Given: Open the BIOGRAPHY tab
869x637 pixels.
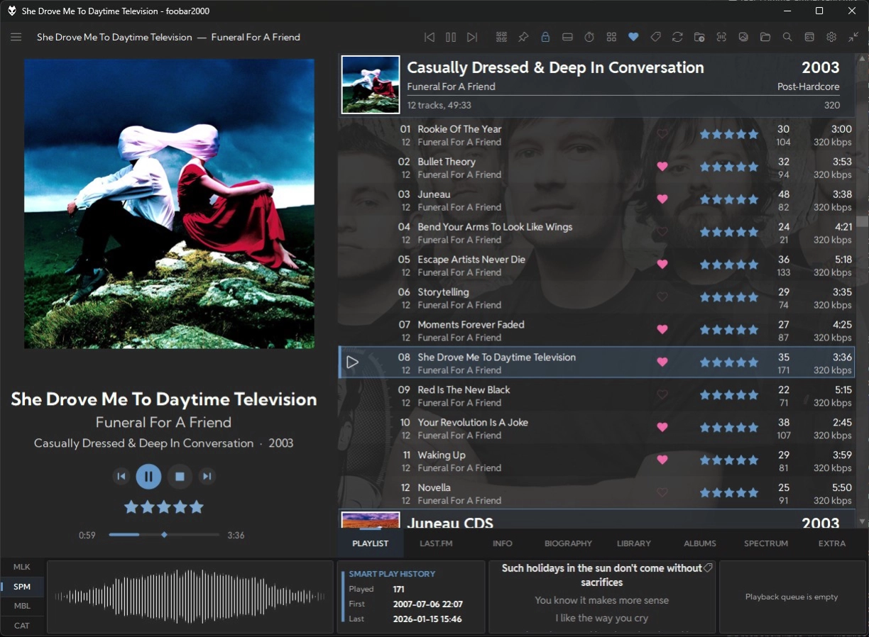Looking at the screenshot, I should coord(568,543).
